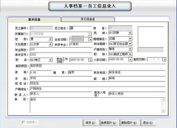Click the 保存(S) button
The height and width of the screenshot is (128, 177).
tap(91, 123)
